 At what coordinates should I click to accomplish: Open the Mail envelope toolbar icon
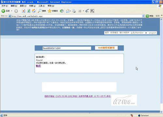[x=68, y=11]
